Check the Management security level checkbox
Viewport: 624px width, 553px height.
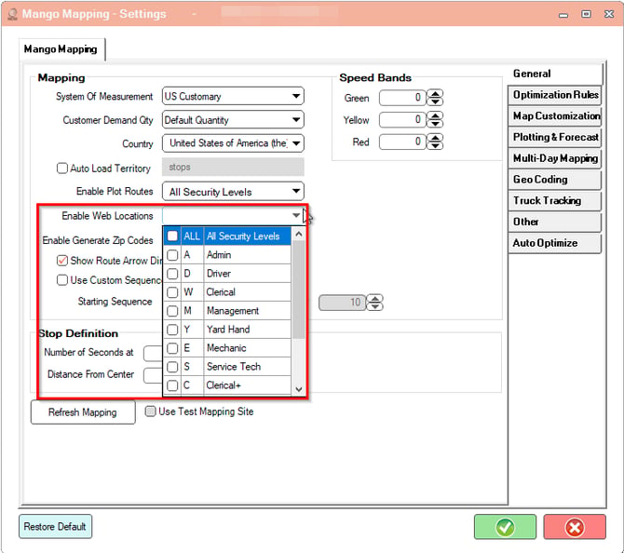tap(172, 311)
